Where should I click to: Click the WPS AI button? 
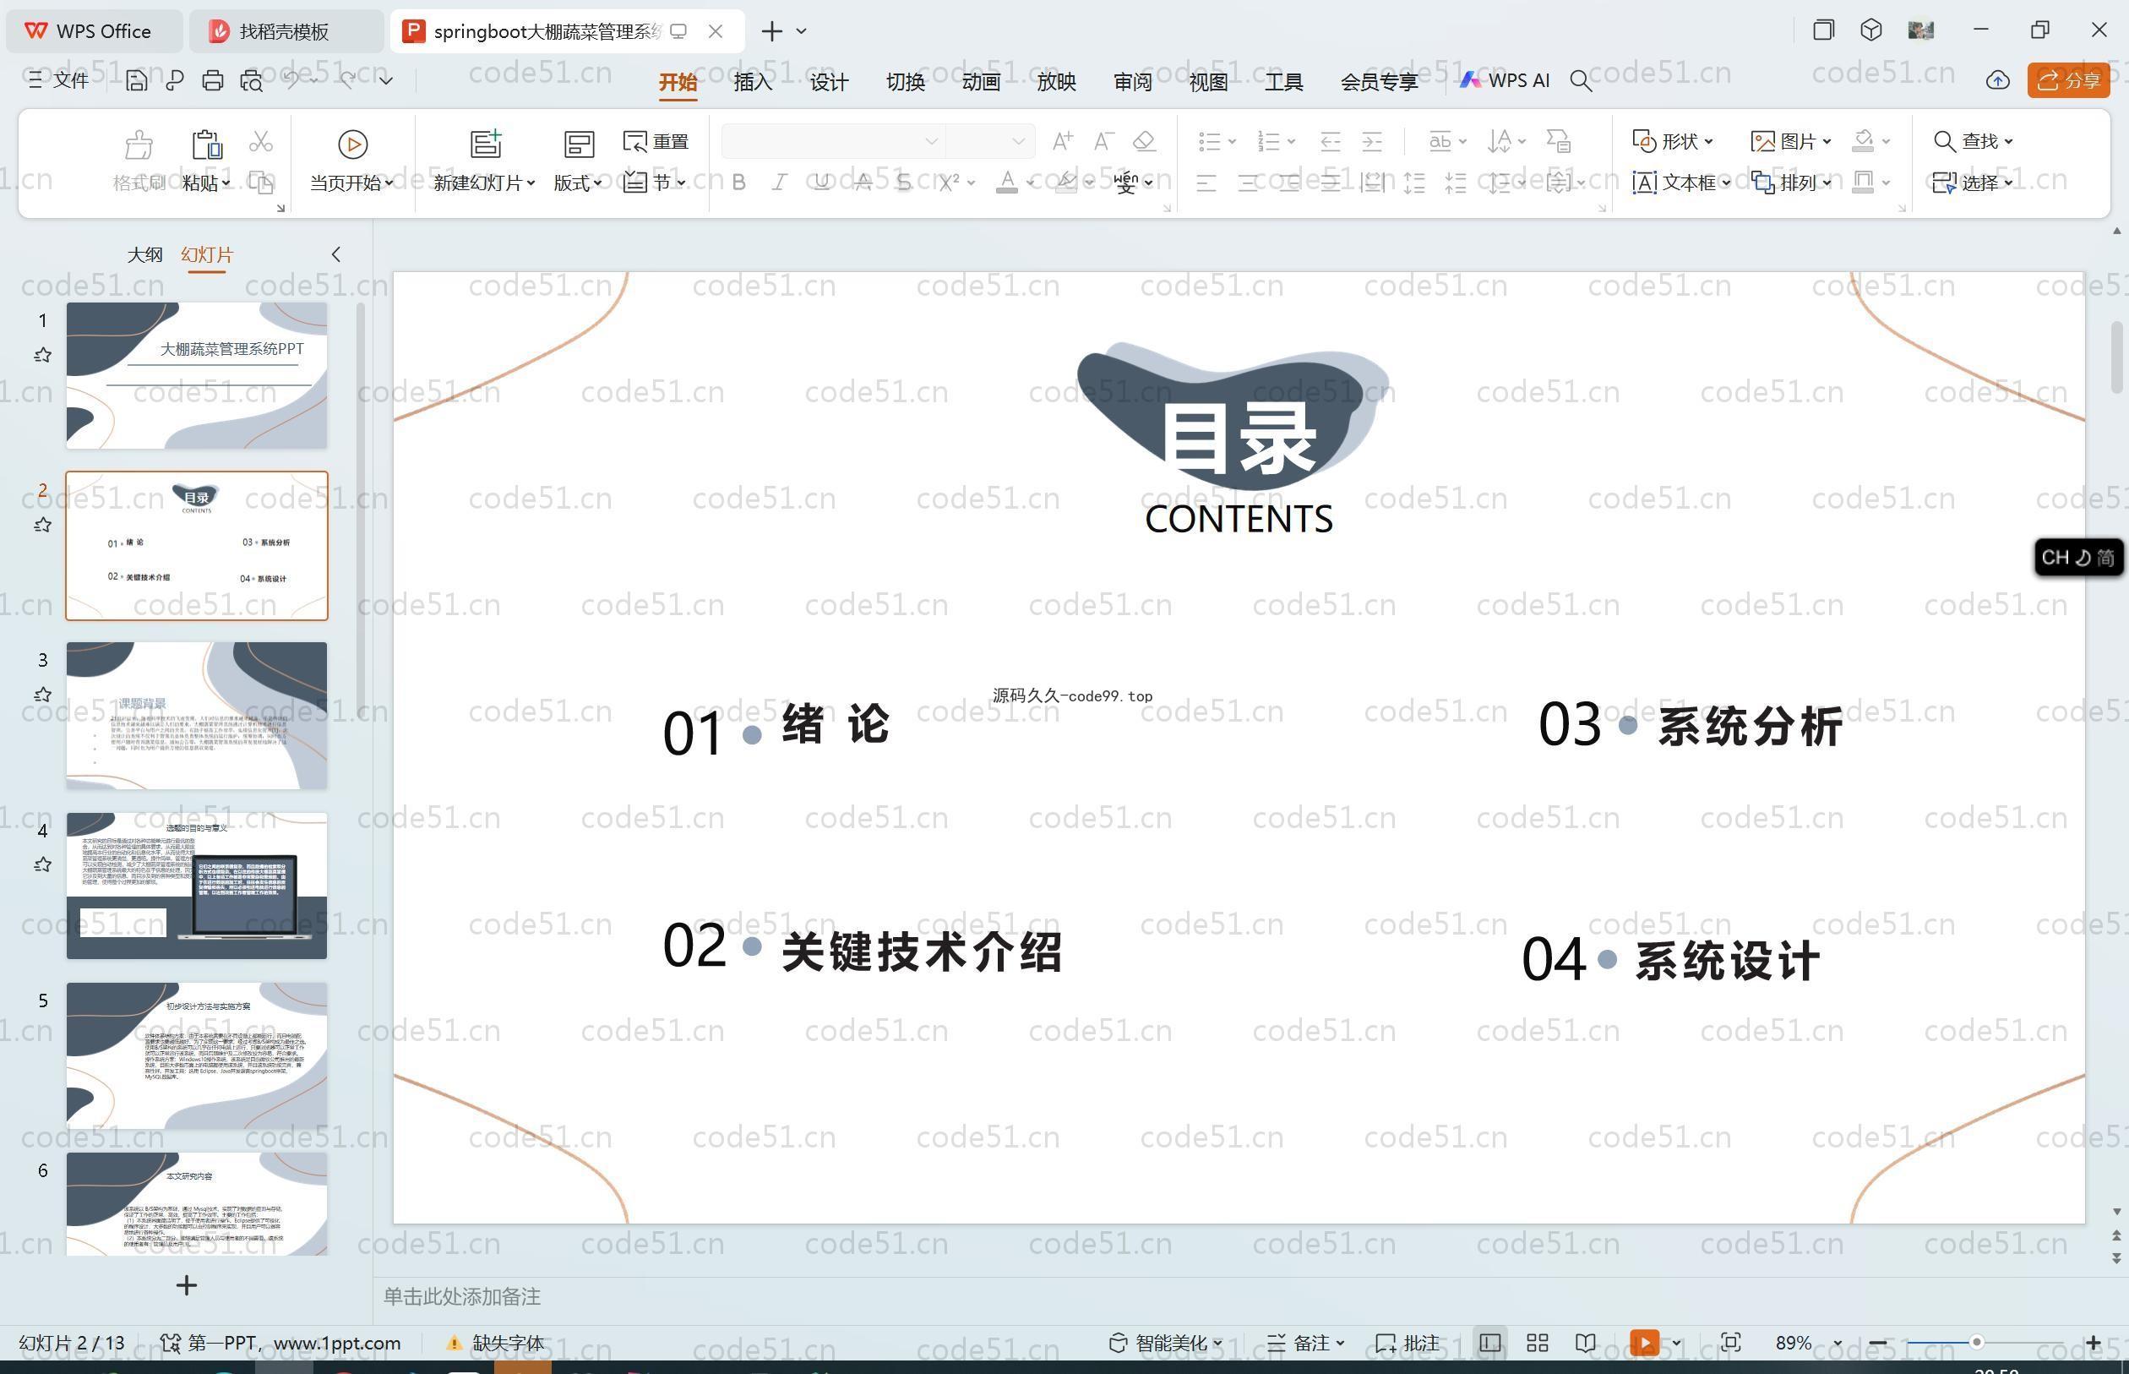click(x=1505, y=80)
